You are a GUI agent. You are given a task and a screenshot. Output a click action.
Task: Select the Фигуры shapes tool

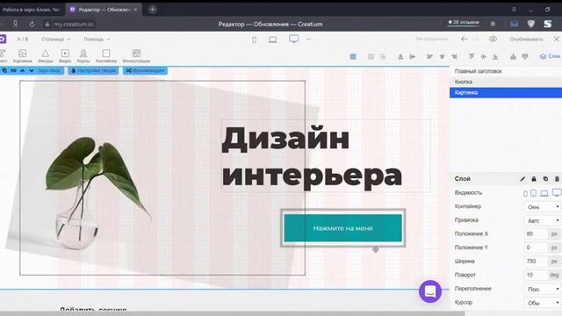coord(45,56)
